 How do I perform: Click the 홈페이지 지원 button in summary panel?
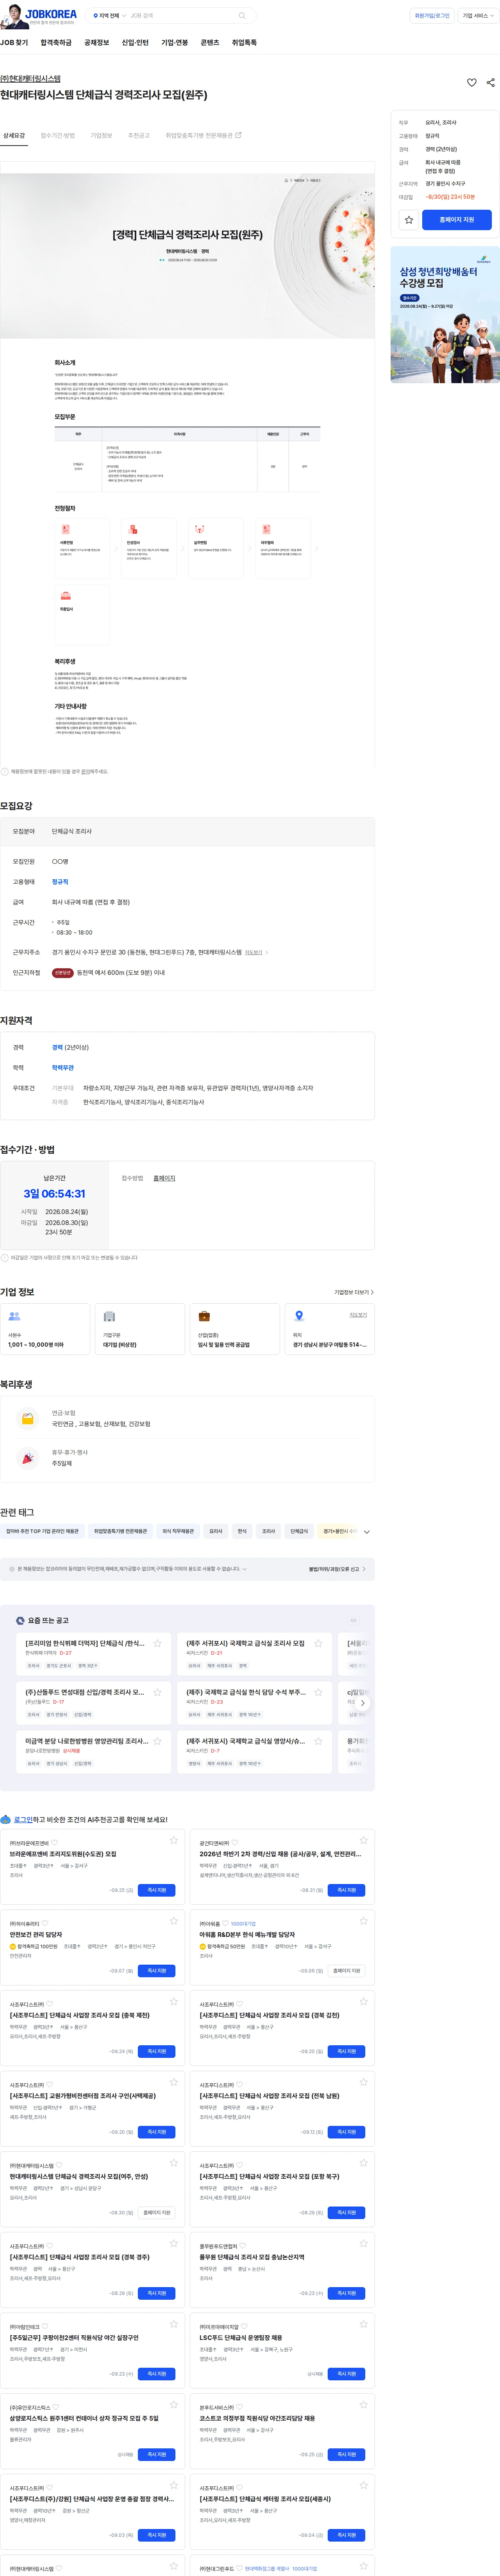pos(457,220)
